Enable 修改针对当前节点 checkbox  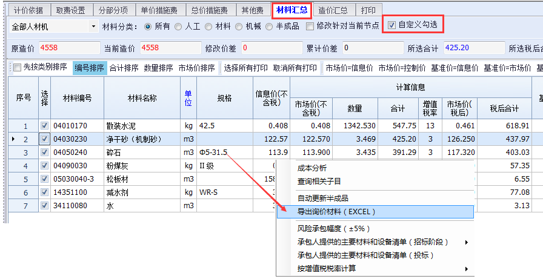coord(310,27)
